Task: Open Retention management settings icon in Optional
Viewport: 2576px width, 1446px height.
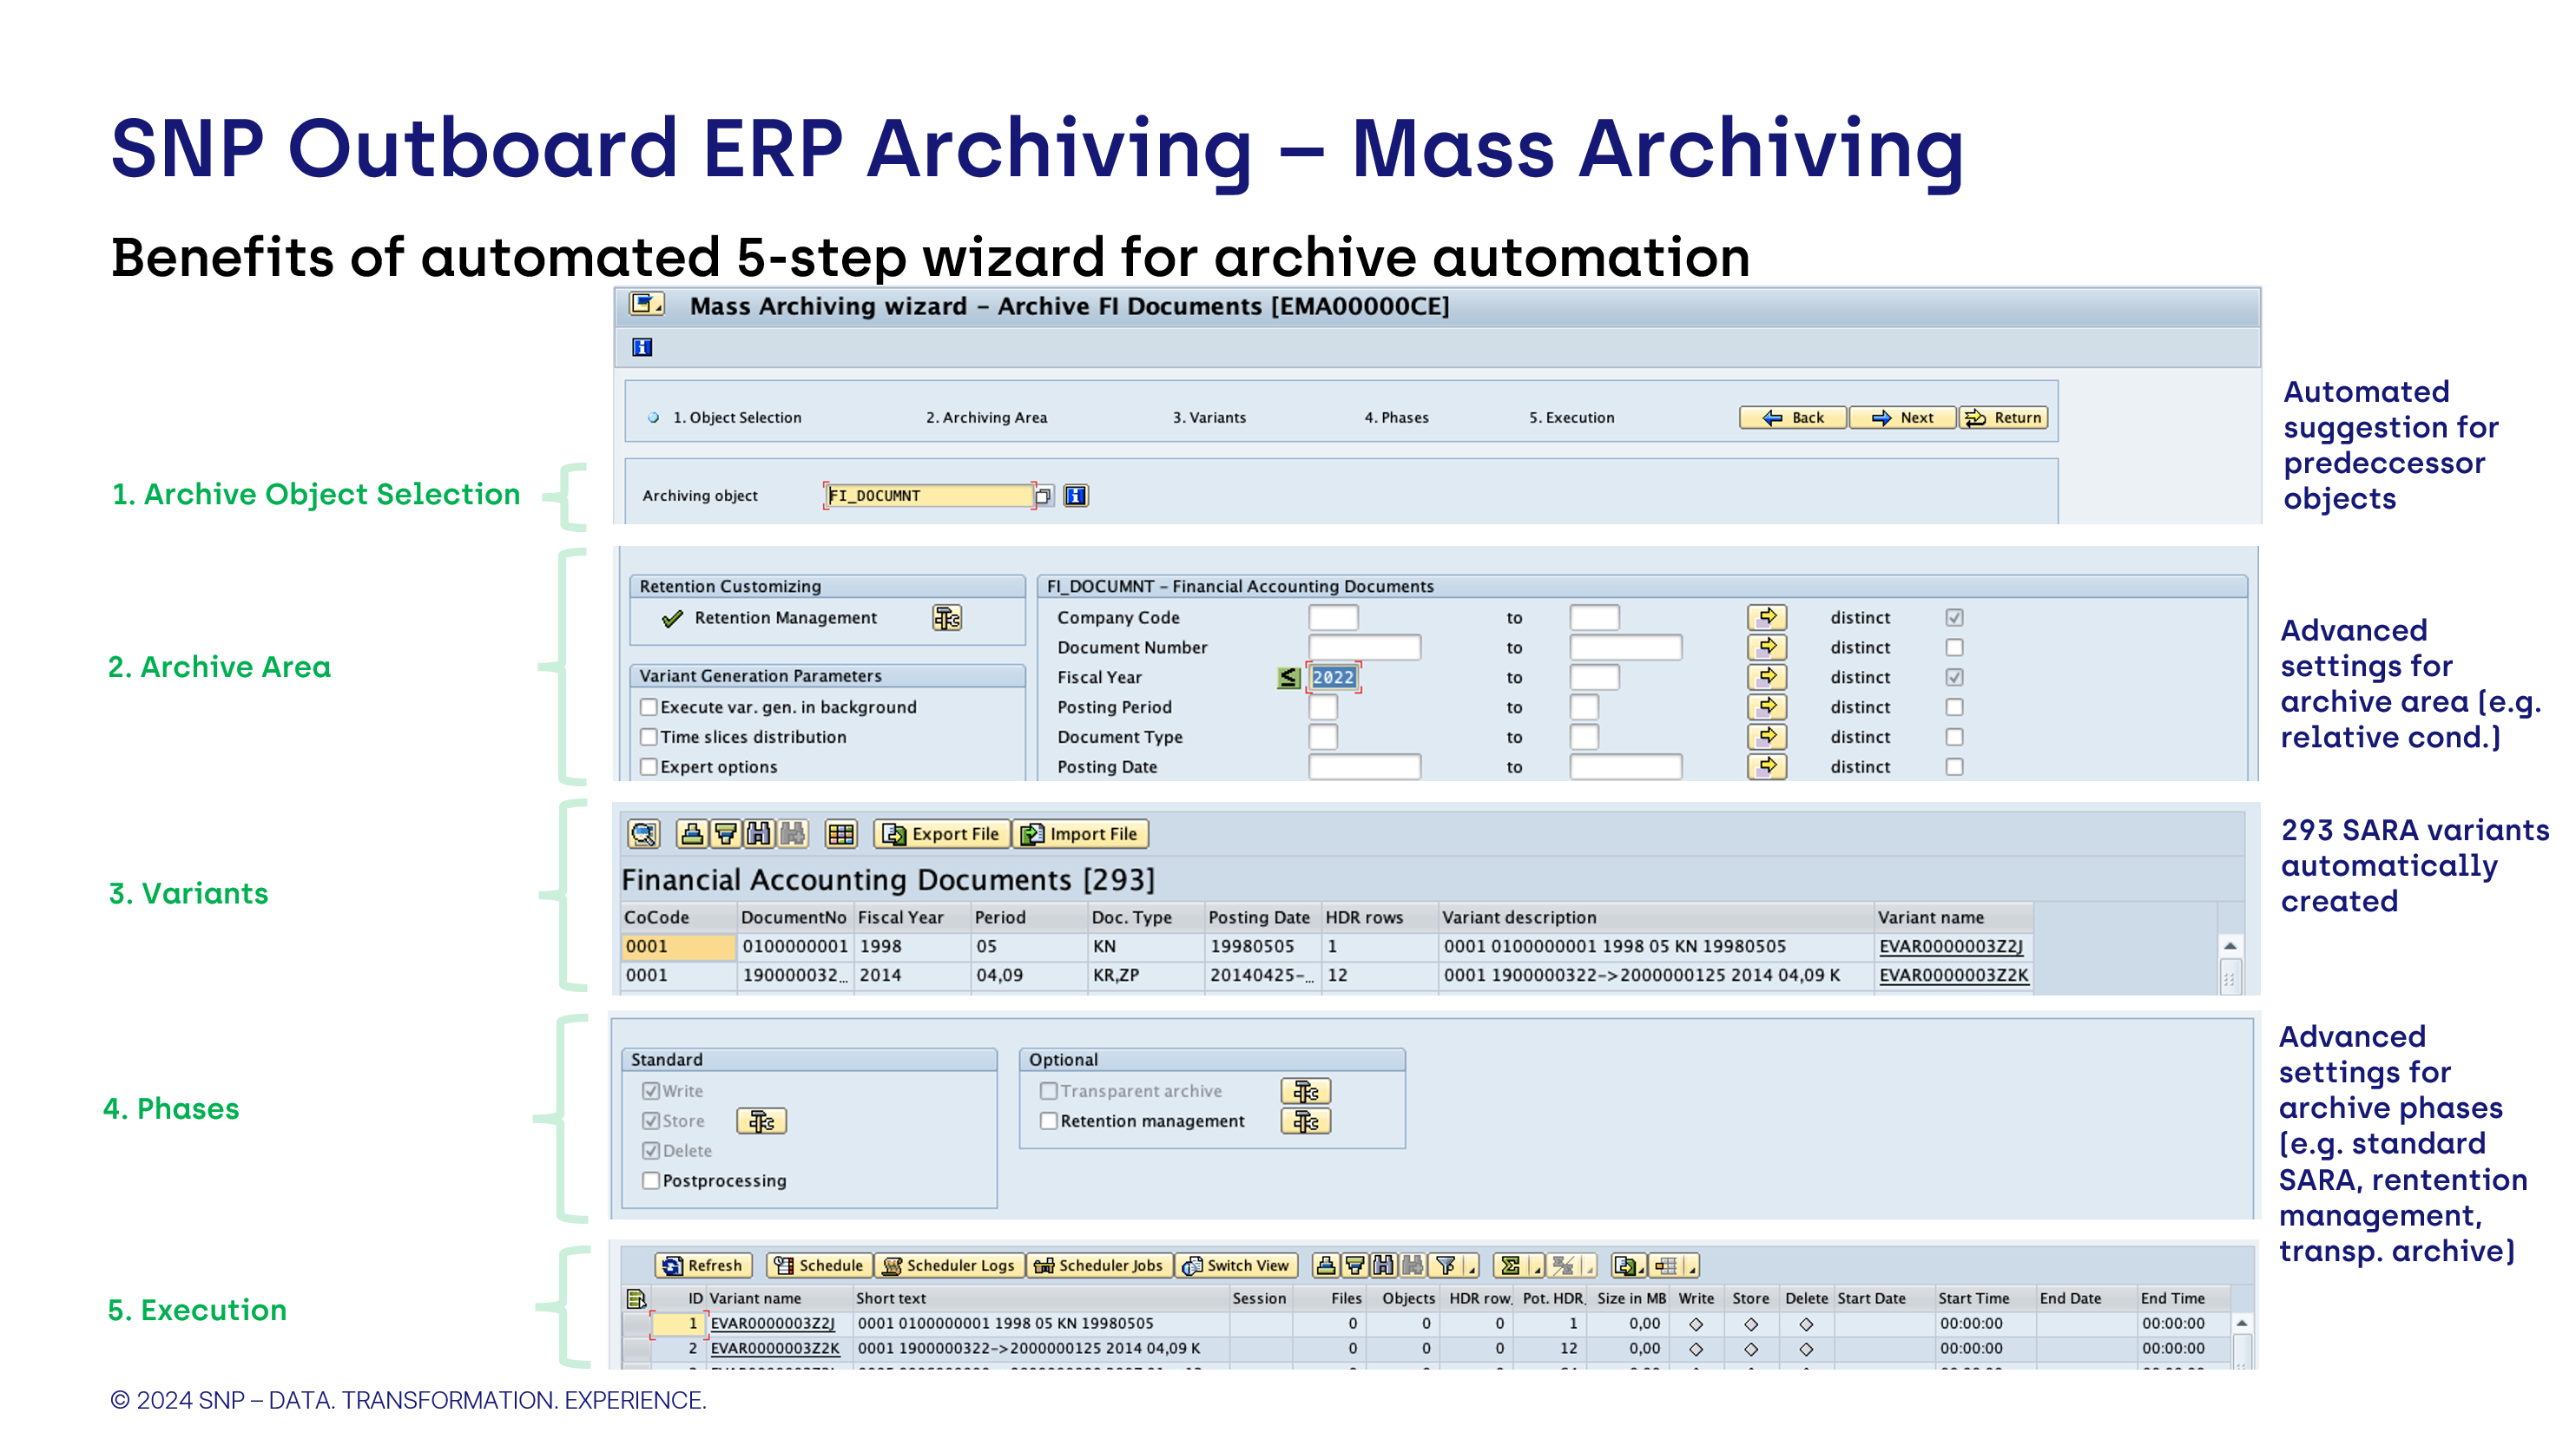Action: [x=1305, y=1121]
